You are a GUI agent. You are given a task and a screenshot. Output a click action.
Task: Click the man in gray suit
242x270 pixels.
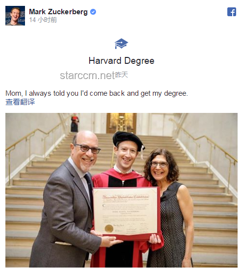pos(69,200)
